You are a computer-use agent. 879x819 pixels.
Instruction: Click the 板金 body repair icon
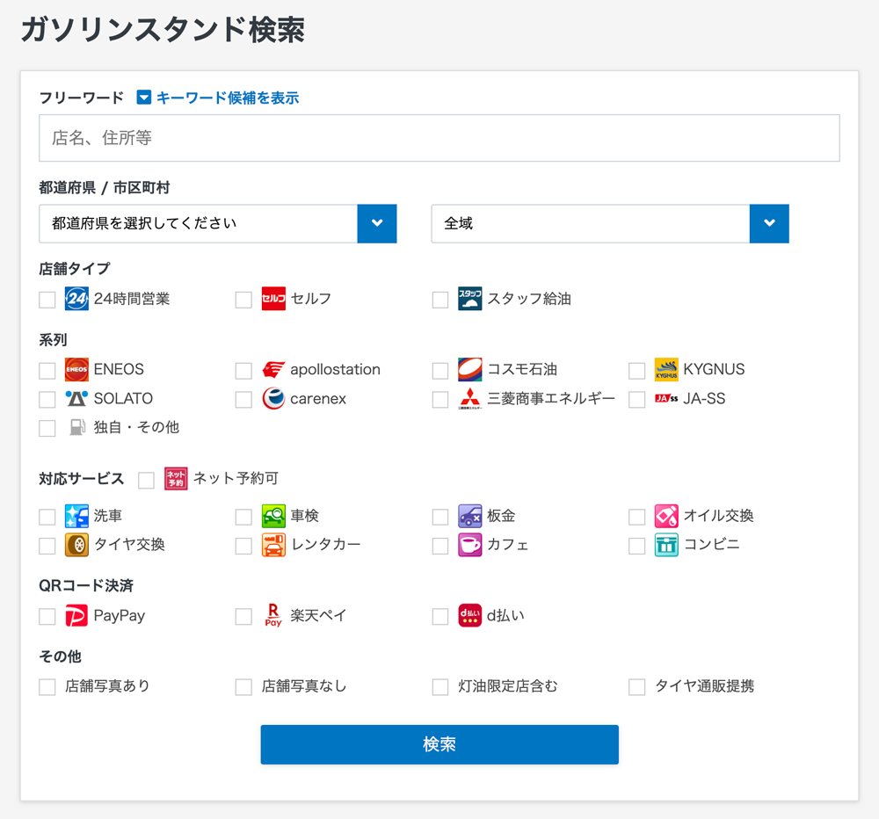pos(469,517)
